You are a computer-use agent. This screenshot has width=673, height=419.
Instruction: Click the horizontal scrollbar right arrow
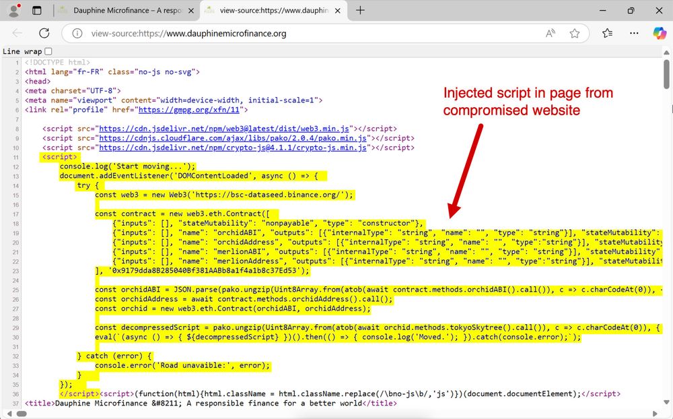click(655, 414)
